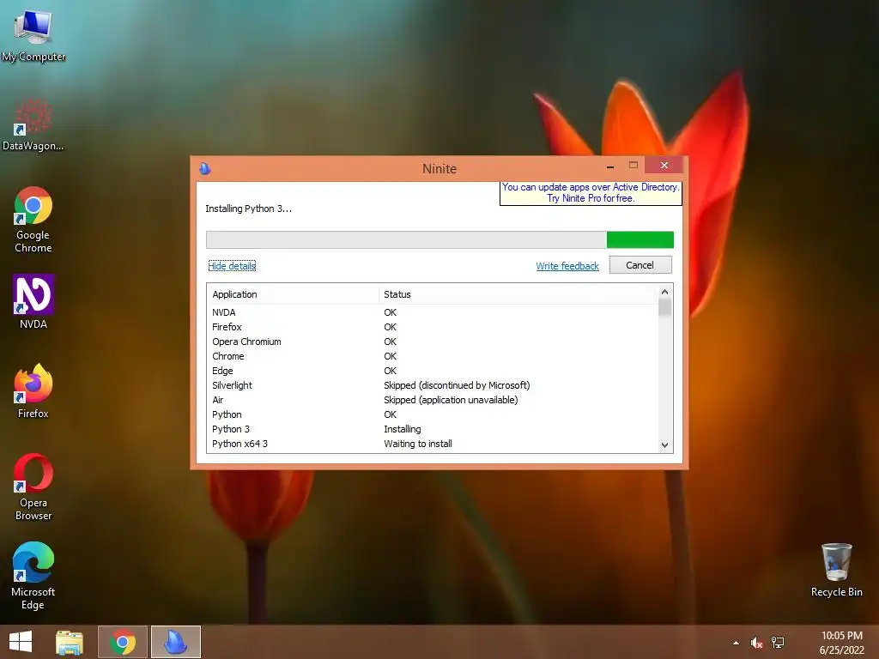879x659 pixels.
Task: Click the Application column header
Action: click(294, 294)
